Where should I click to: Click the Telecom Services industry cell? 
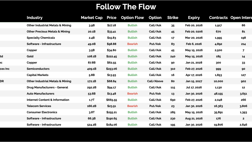tap(39, 106)
